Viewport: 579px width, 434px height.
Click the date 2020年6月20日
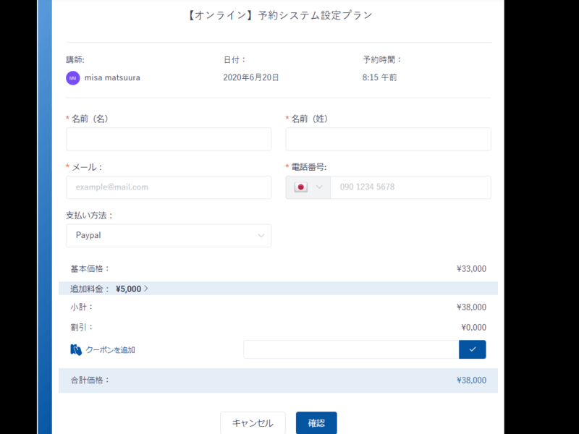point(250,78)
